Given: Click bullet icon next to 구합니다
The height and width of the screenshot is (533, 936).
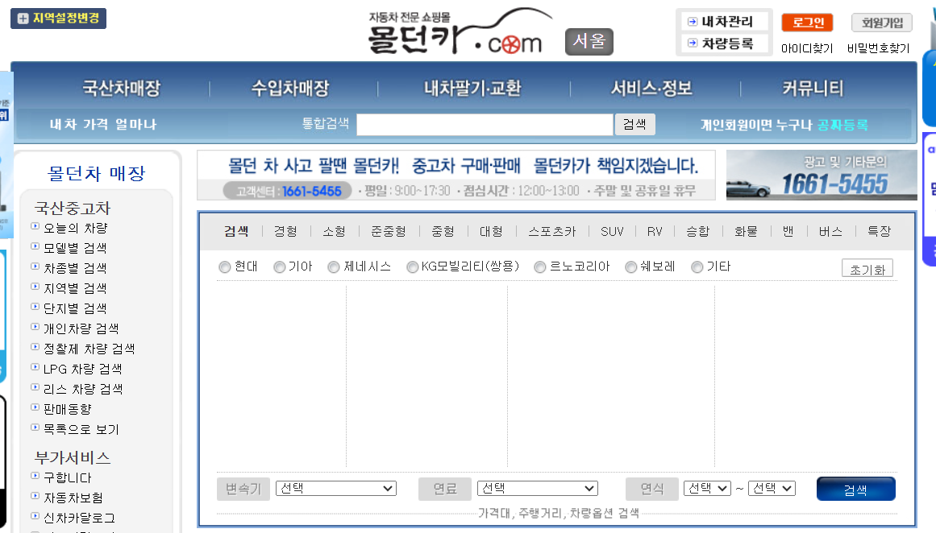Looking at the screenshot, I should (x=35, y=476).
